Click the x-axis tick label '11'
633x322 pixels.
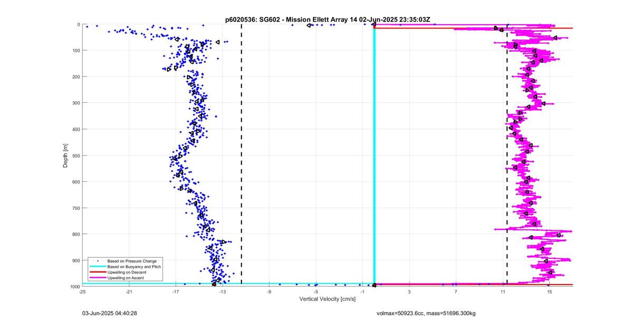503,291
